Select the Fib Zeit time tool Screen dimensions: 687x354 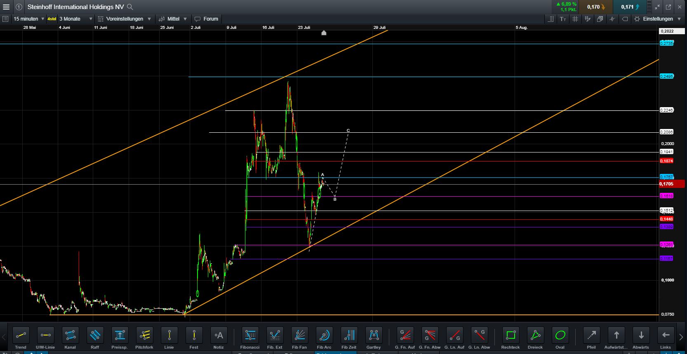pos(349,335)
